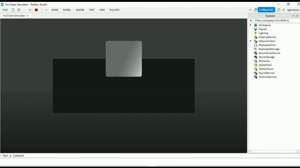This screenshot has height=168, width=300.
Task: Click the Workspace globe icon
Action: coord(255,25)
